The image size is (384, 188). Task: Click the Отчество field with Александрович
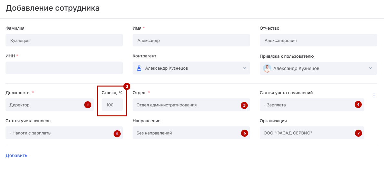pos(318,40)
